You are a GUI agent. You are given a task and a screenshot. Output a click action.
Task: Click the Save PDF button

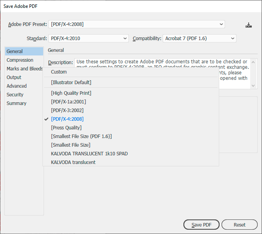pyautogui.click(x=202, y=225)
